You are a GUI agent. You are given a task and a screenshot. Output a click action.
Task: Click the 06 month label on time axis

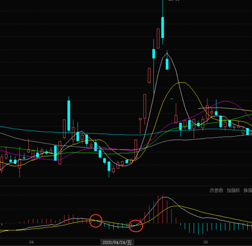point(205,242)
